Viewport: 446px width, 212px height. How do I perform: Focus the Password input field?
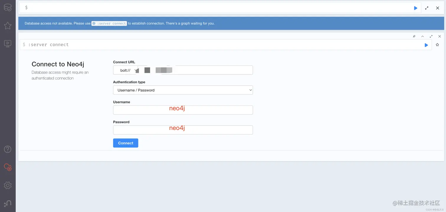click(x=183, y=130)
